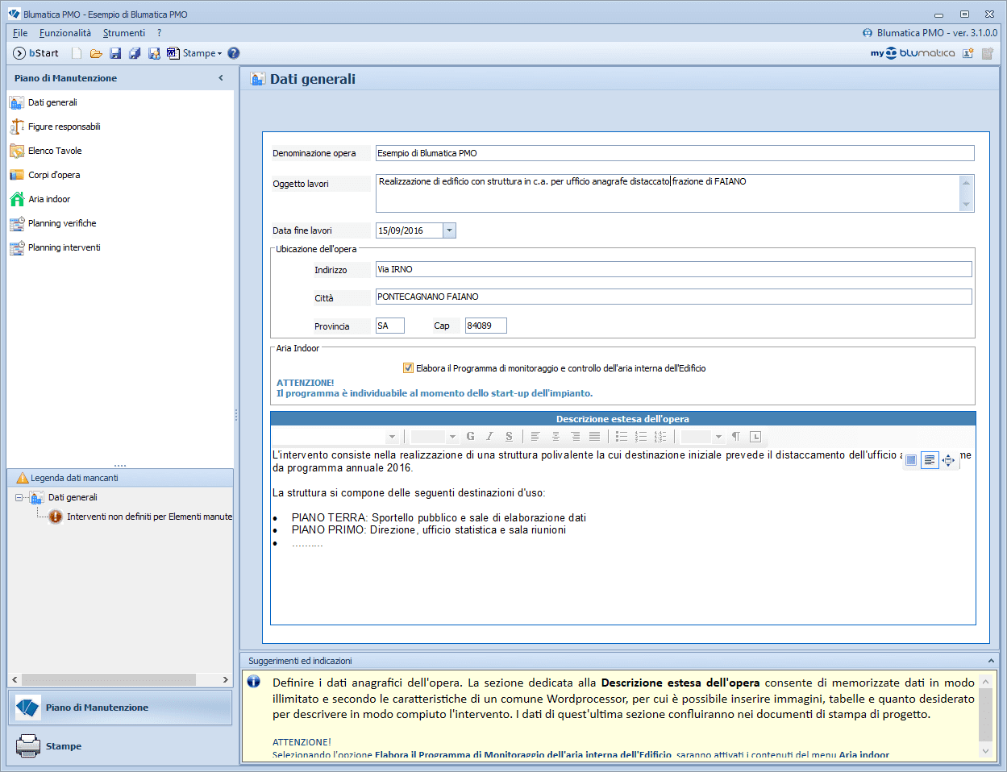Collapse the Piano di Manutenzione side panel
This screenshot has width=1007, height=772.
[x=221, y=78]
